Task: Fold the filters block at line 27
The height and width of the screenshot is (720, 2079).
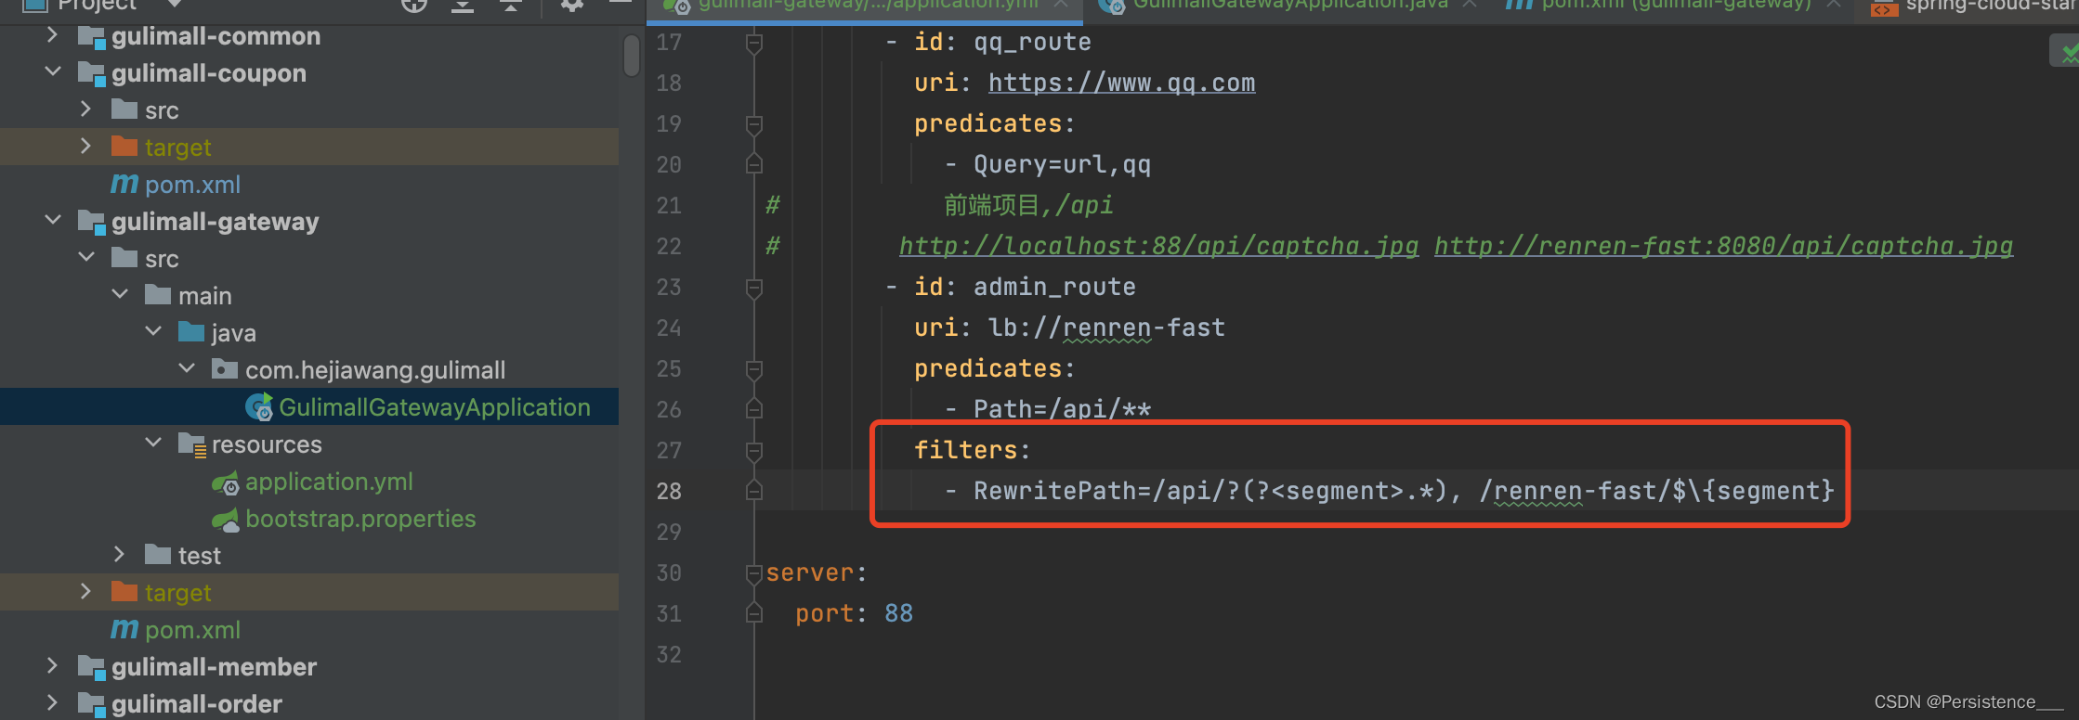Action: tap(754, 451)
